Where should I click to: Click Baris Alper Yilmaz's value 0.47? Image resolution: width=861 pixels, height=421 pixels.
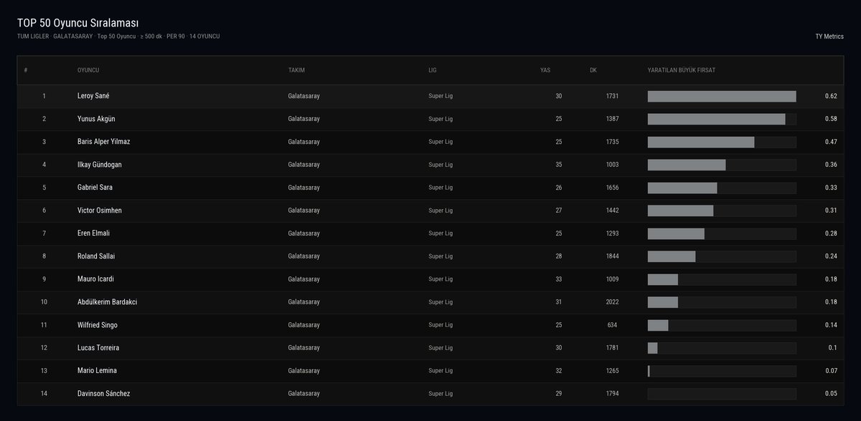[x=831, y=142]
